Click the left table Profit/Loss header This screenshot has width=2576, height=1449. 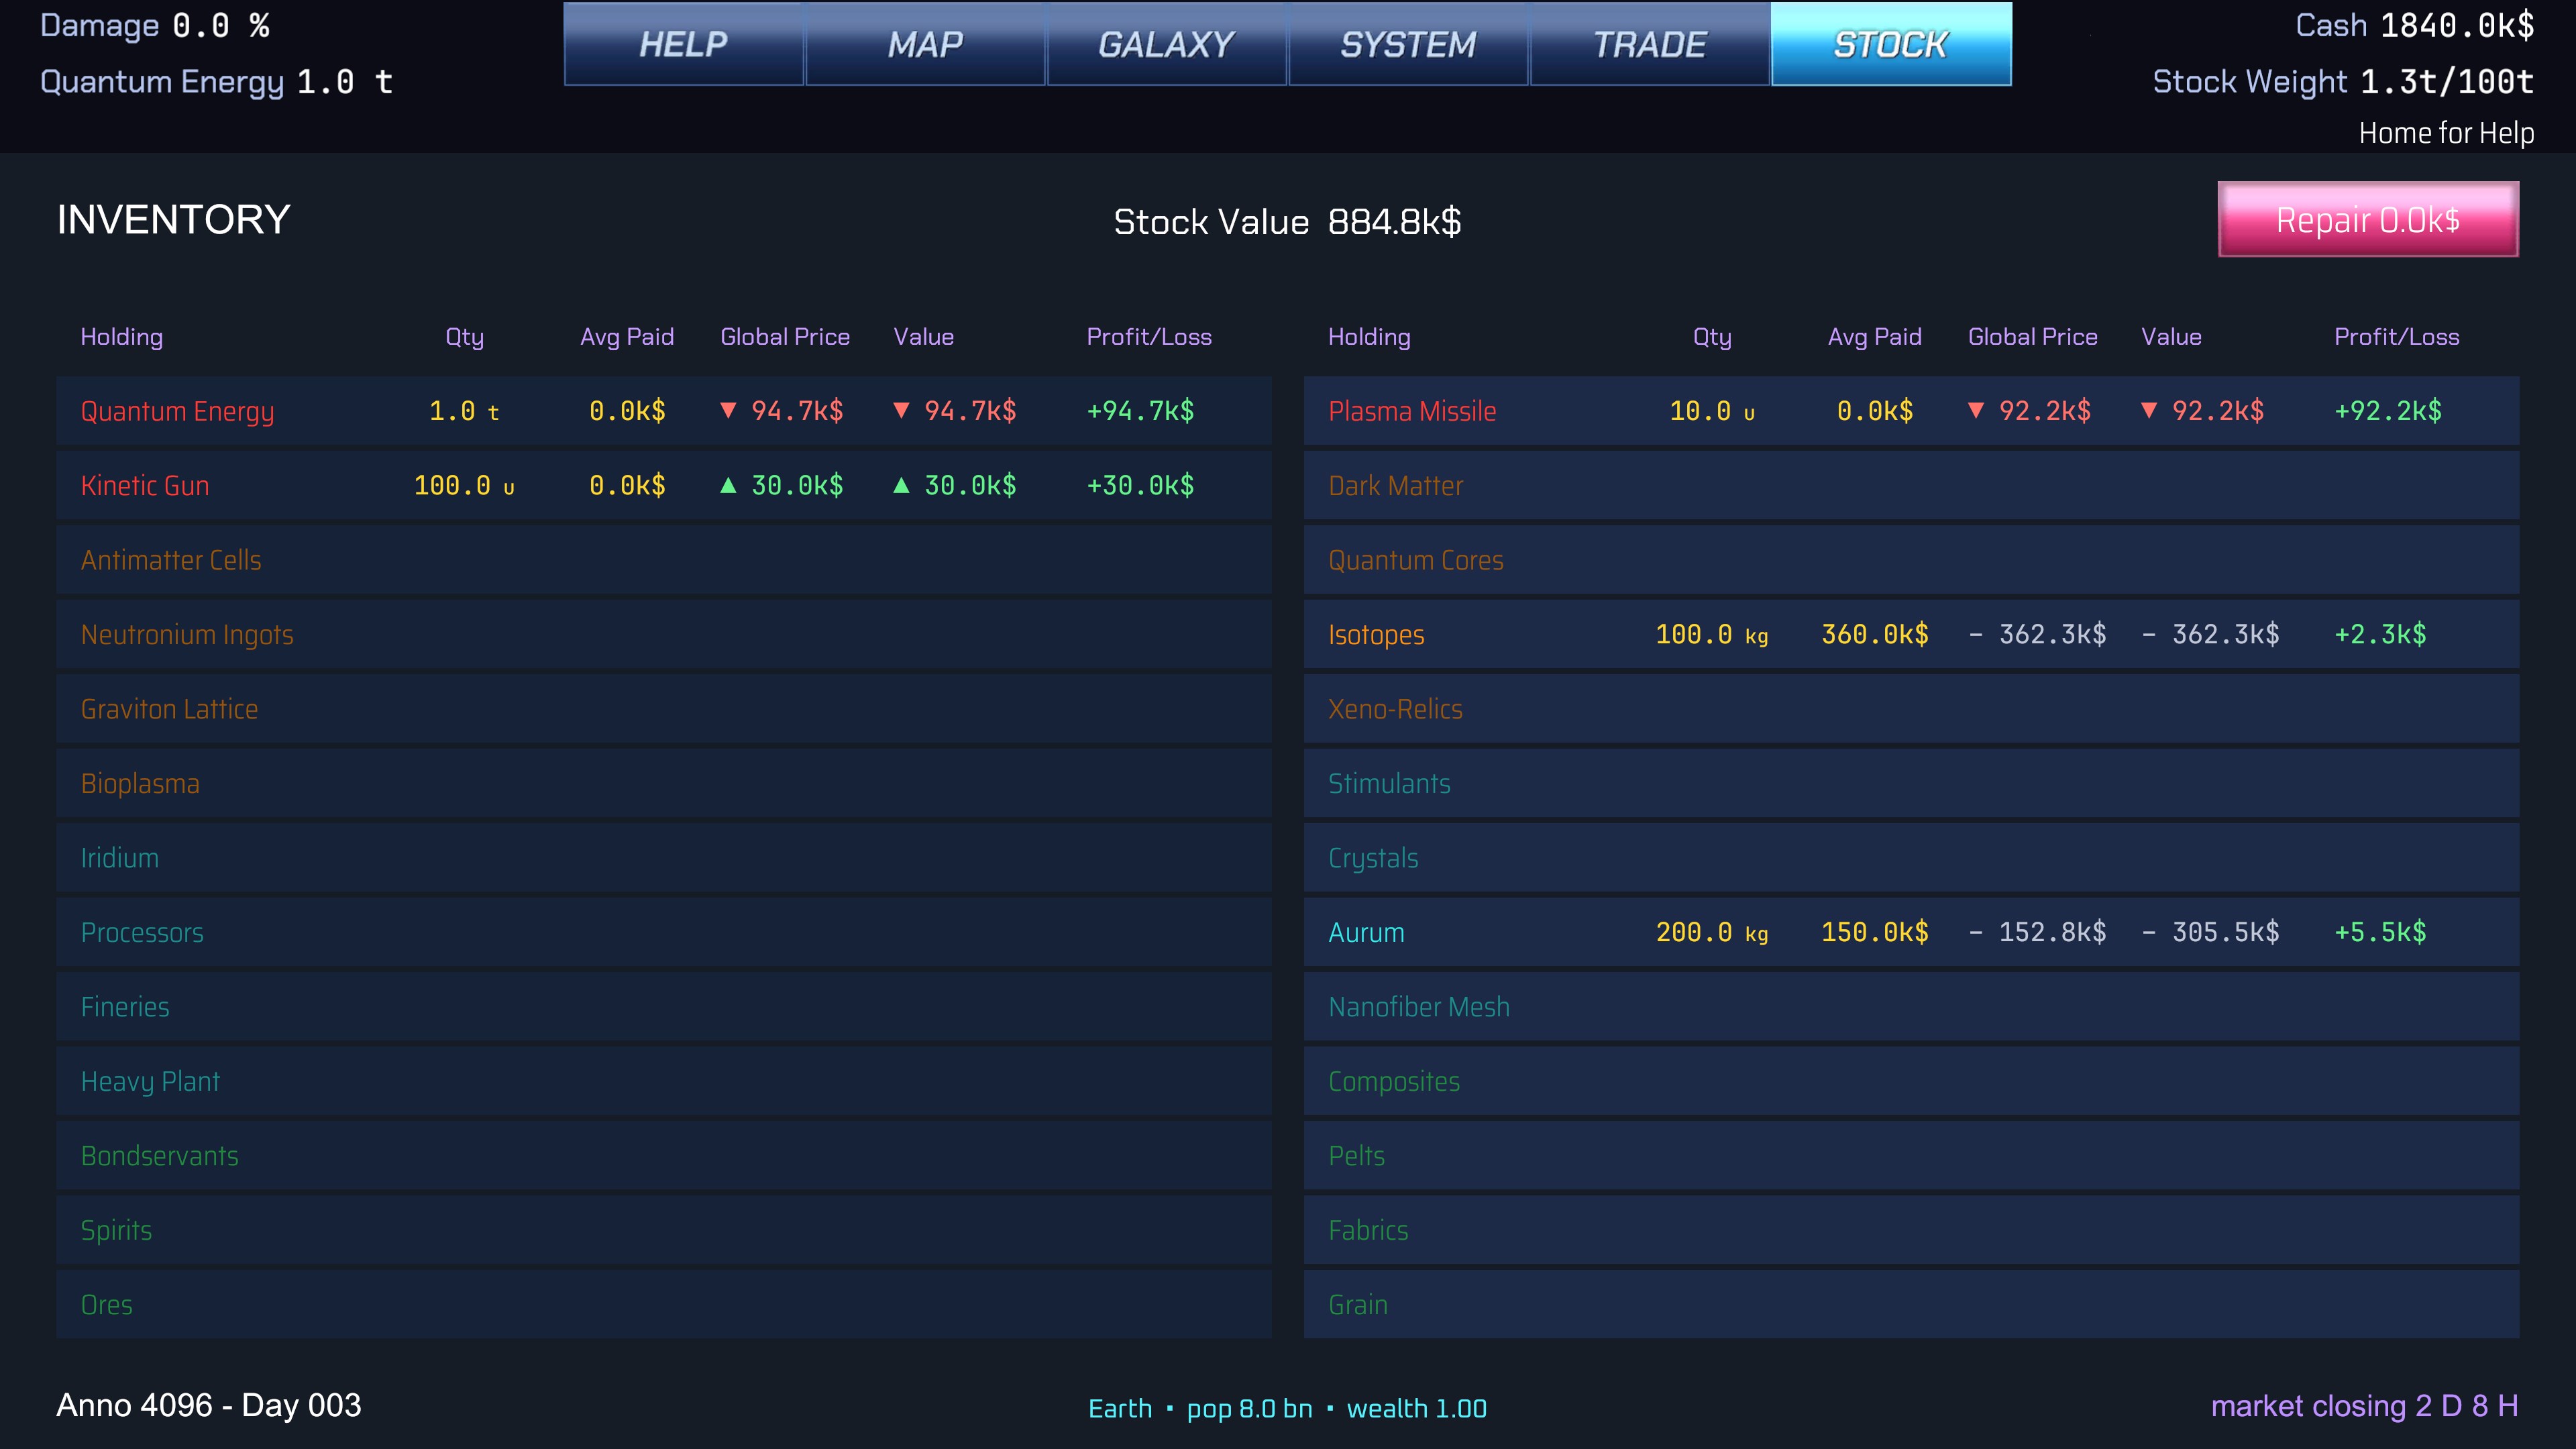1149,336
